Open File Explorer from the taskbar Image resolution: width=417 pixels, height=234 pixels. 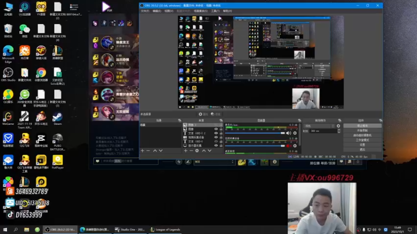click(x=27, y=229)
